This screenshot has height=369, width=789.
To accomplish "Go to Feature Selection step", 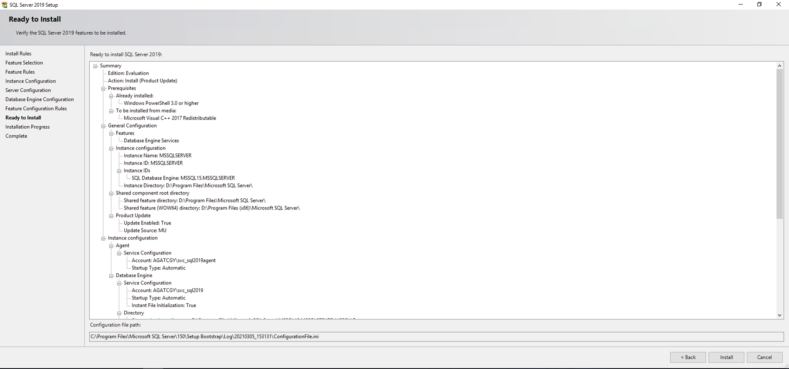I will pos(24,63).
